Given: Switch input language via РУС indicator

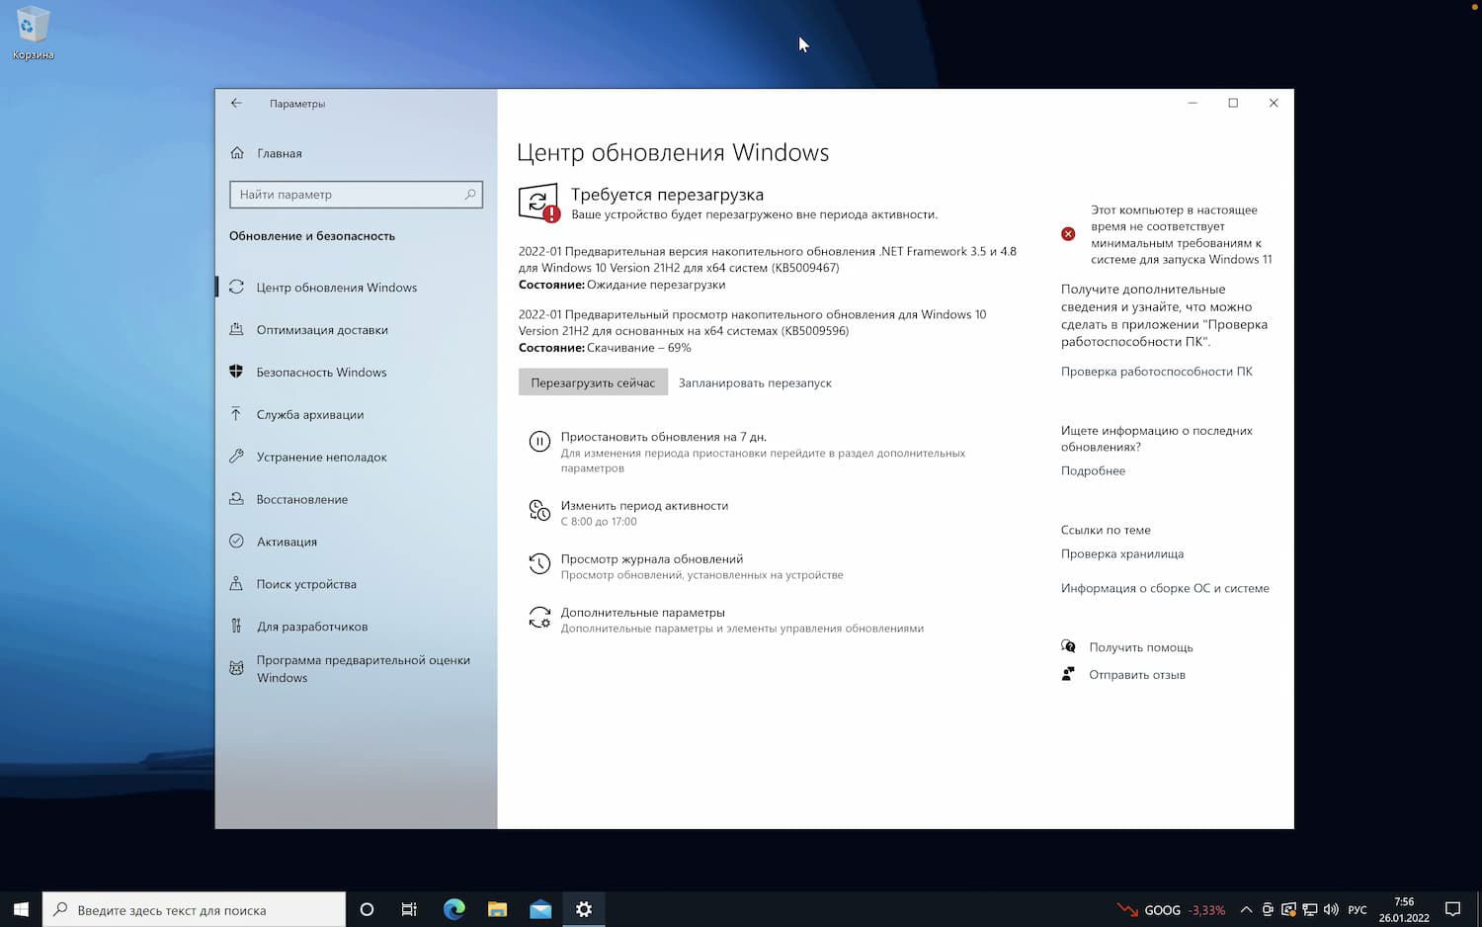Looking at the screenshot, I should (x=1358, y=910).
